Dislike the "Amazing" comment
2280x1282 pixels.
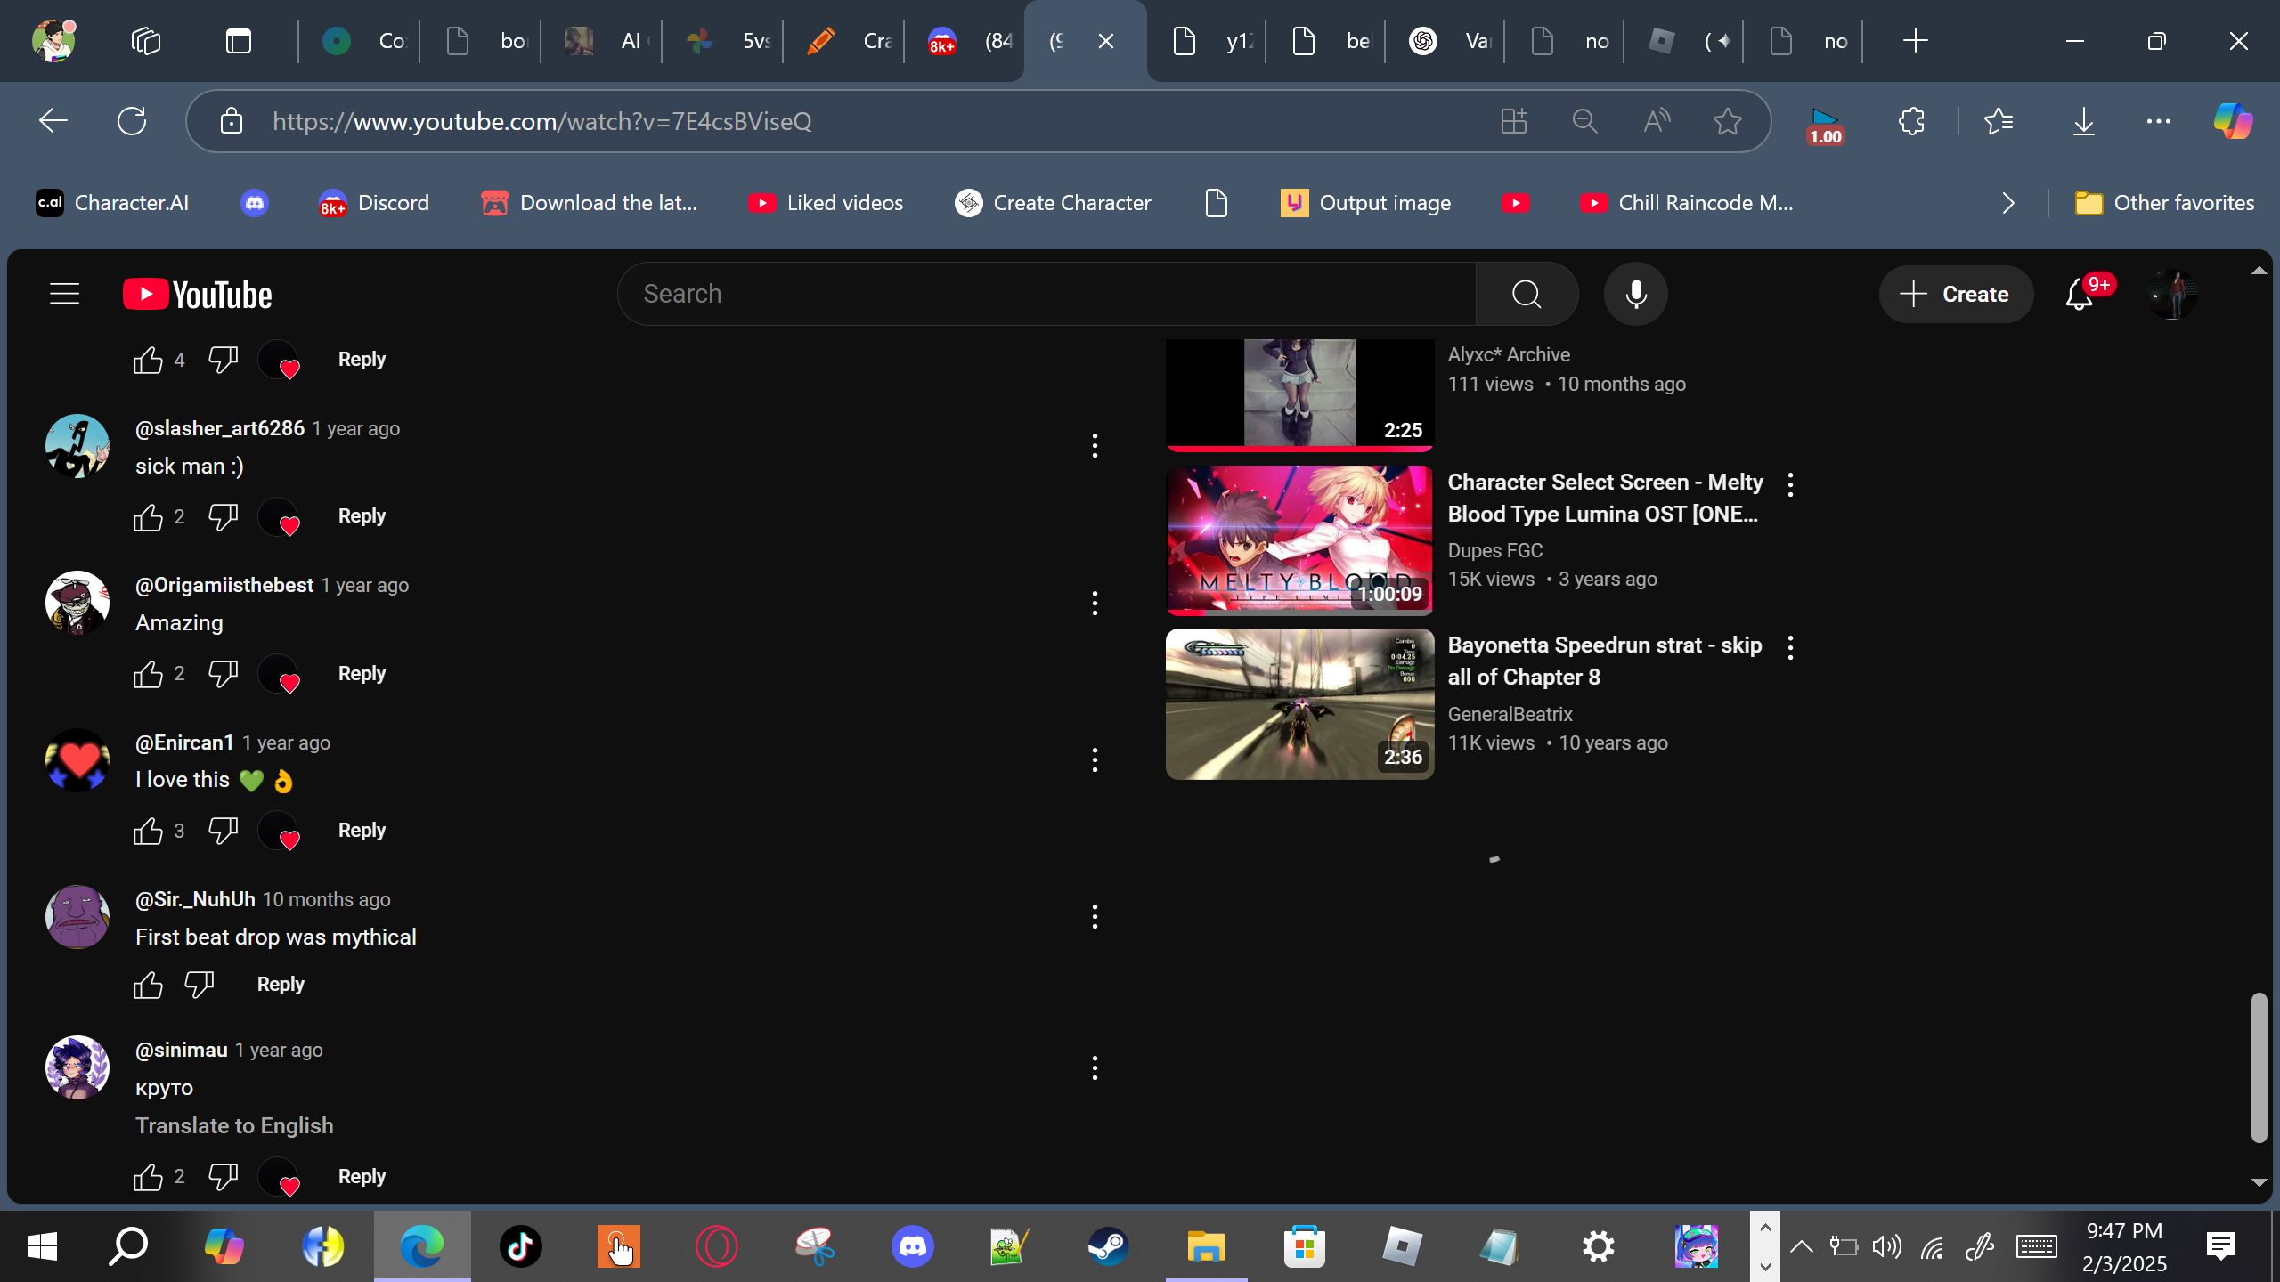click(223, 674)
